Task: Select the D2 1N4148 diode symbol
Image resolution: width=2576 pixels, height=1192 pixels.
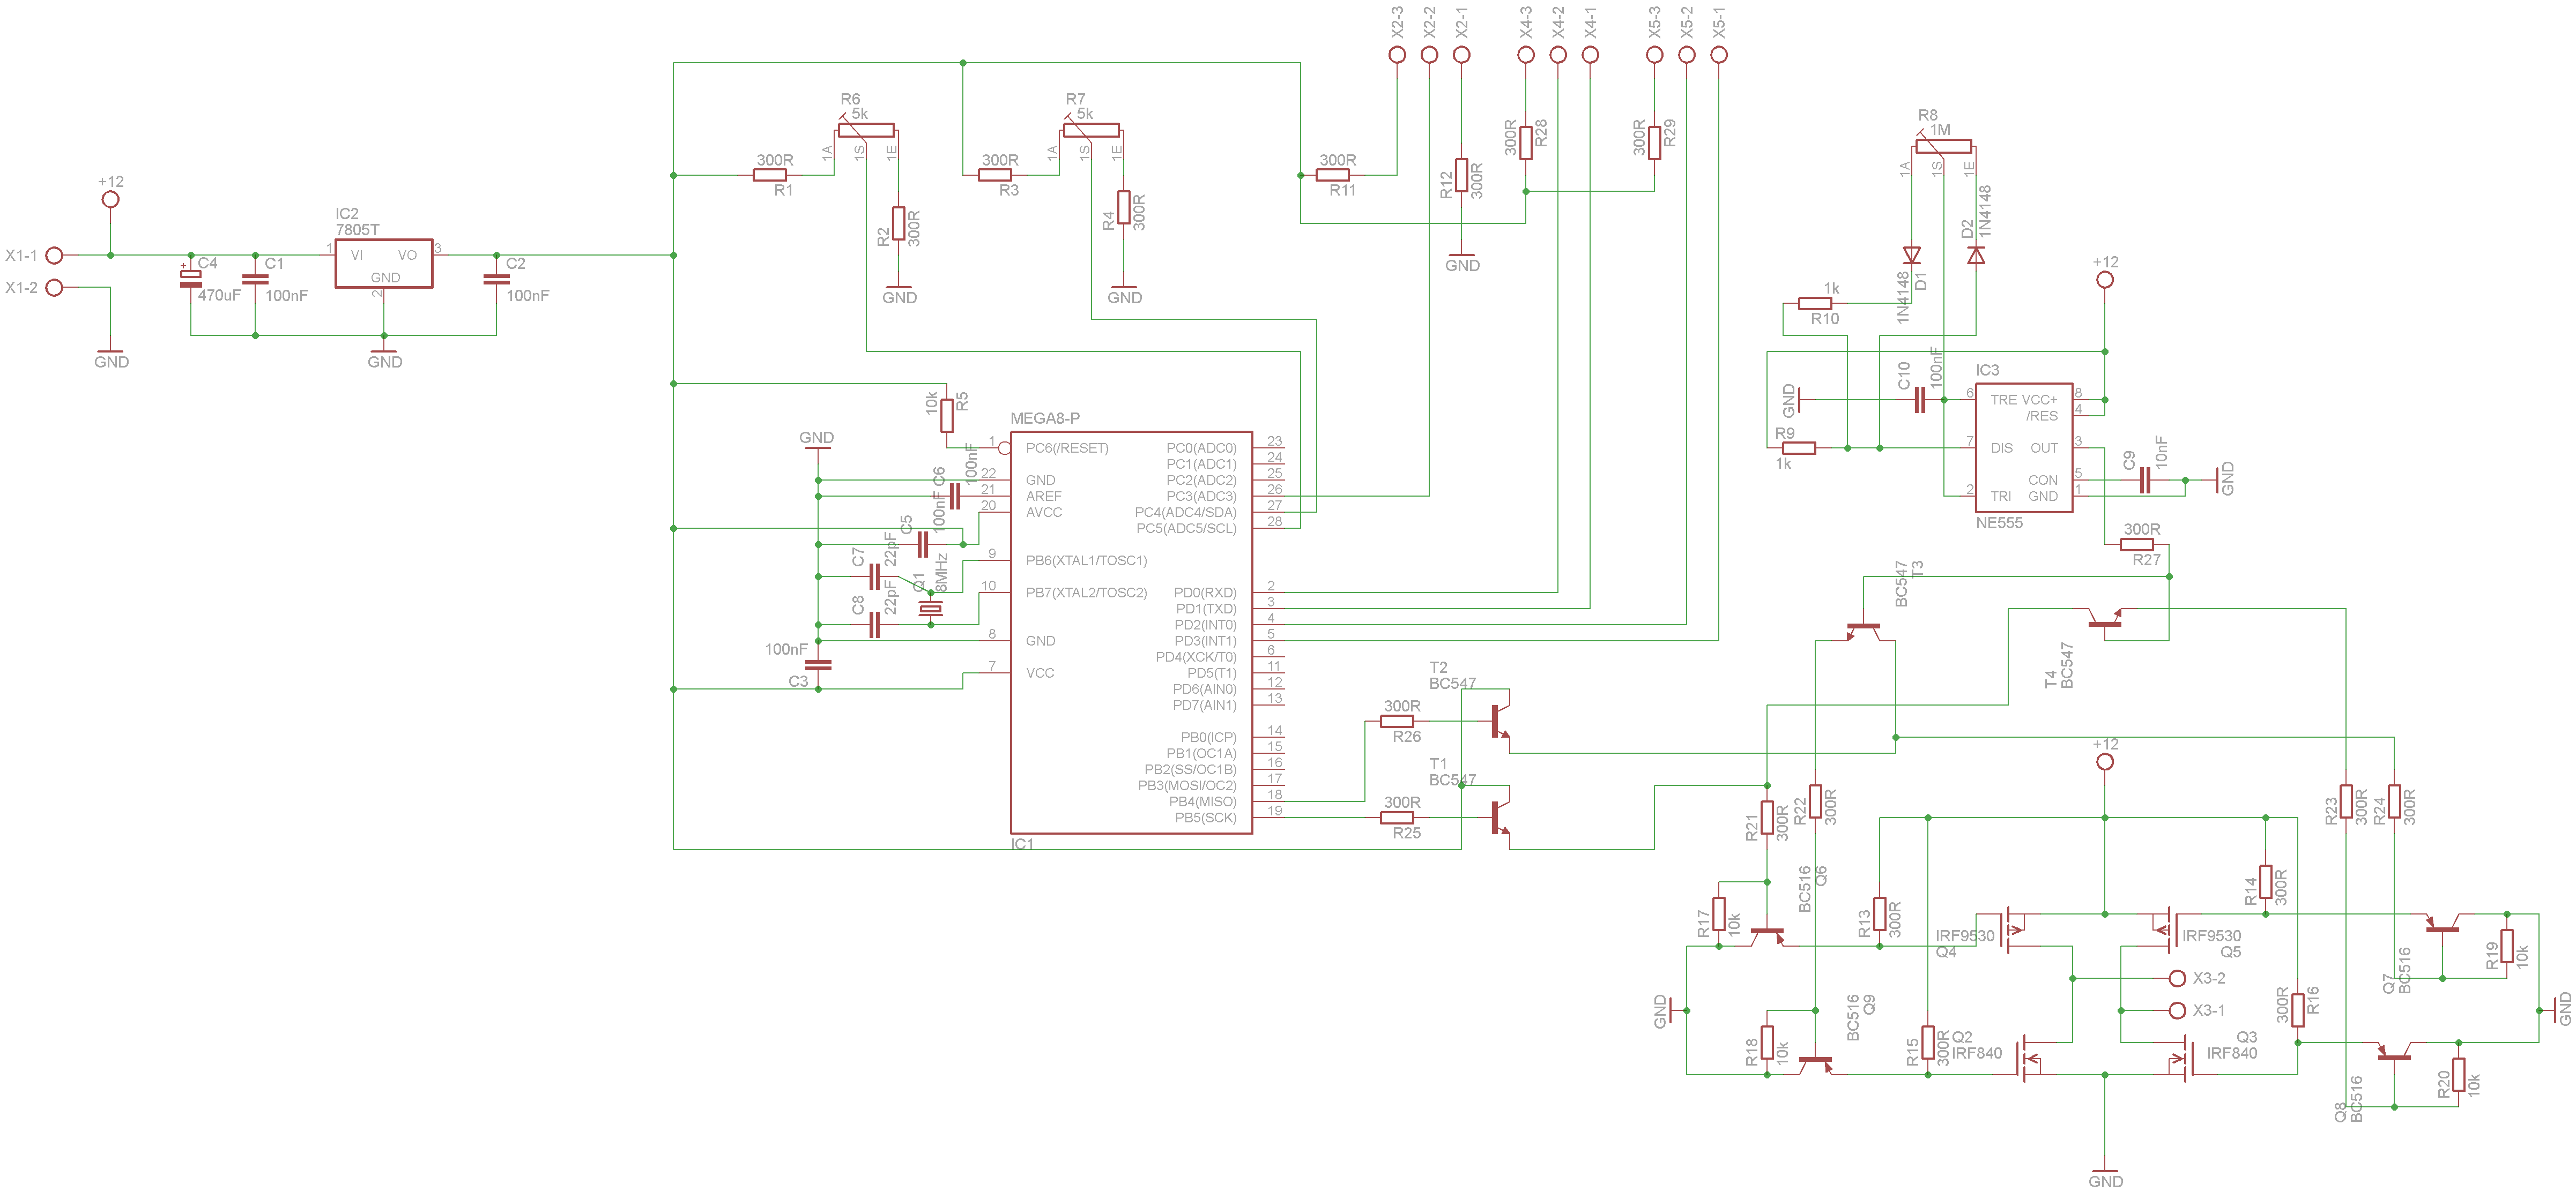Action: [1975, 256]
